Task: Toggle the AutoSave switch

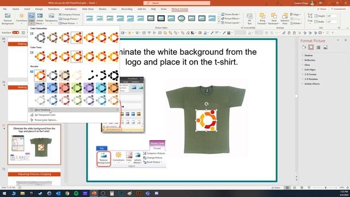Action: click(16, 33)
